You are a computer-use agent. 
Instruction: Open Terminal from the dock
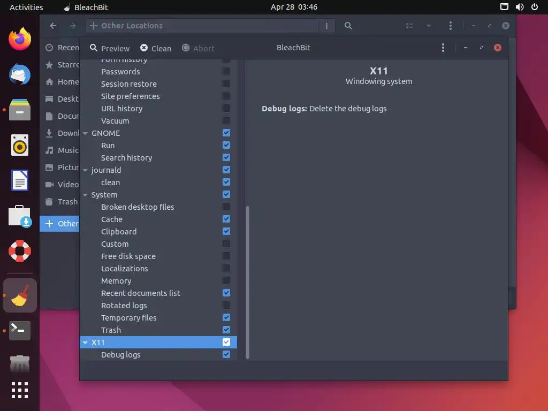click(20, 330)
